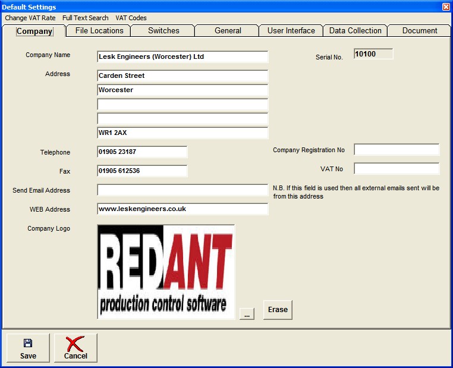Click the WEB Address field
453x368 pixels.
tap(183, 209)
